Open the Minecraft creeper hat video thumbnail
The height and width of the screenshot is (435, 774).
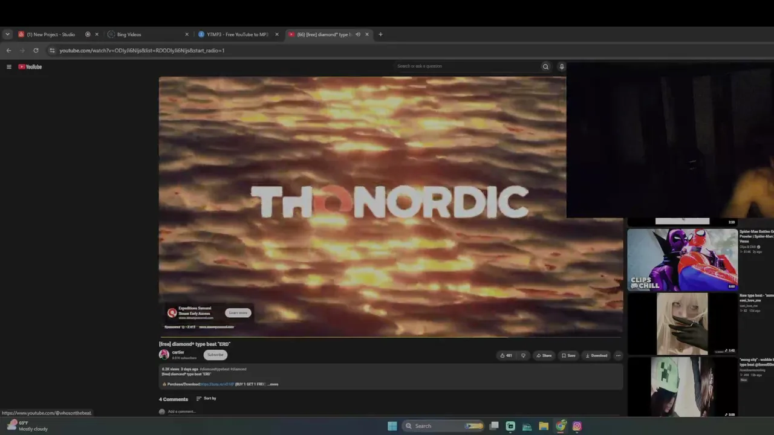tap(682, 387)
